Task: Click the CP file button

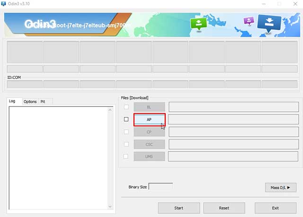Action: [150, 132]
